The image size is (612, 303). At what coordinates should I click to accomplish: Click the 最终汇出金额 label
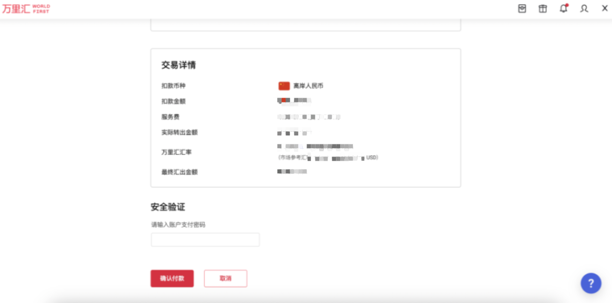179,172
